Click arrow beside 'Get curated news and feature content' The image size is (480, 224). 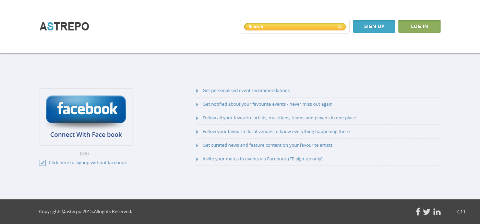197,145
